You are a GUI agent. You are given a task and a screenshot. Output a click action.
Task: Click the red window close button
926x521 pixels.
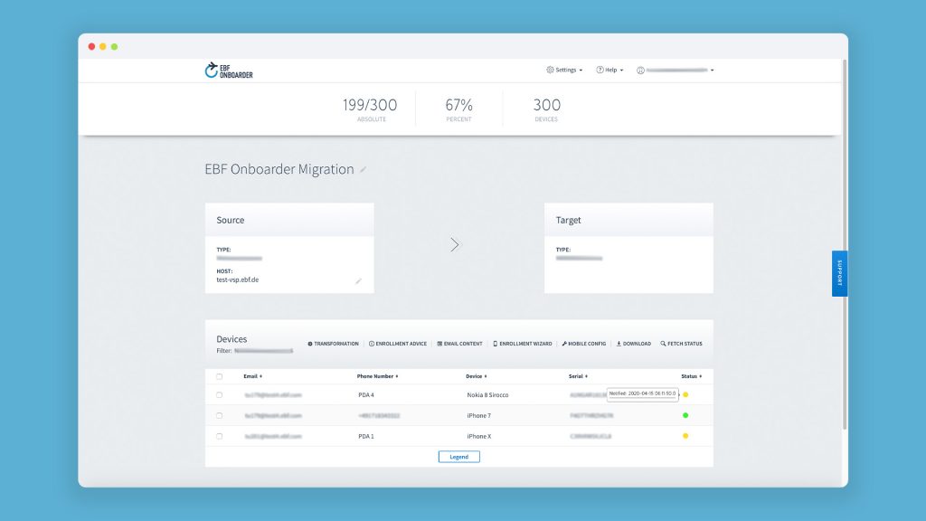[91, 47]
